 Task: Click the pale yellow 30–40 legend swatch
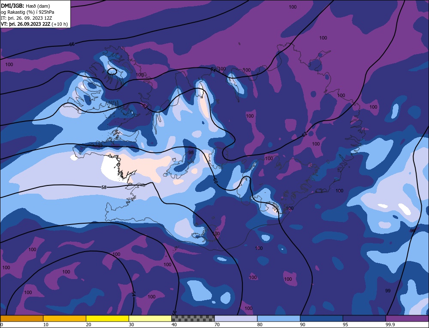[150, 318]
